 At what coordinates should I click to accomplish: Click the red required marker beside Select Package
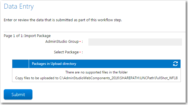point(80,52)
